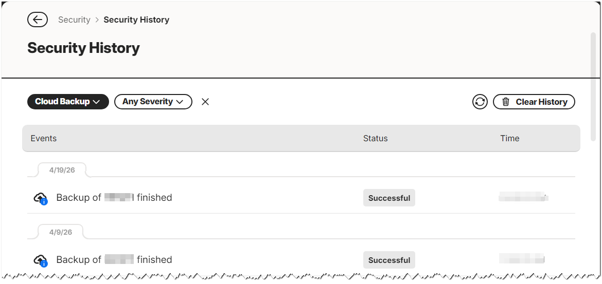Image resolution: width=602 pixels, height=284 pixels.
Task: Click the Clear History button
Action: (534, 102)
